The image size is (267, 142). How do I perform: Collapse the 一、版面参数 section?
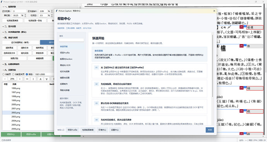pyautogui.click(x=10, y=7)
